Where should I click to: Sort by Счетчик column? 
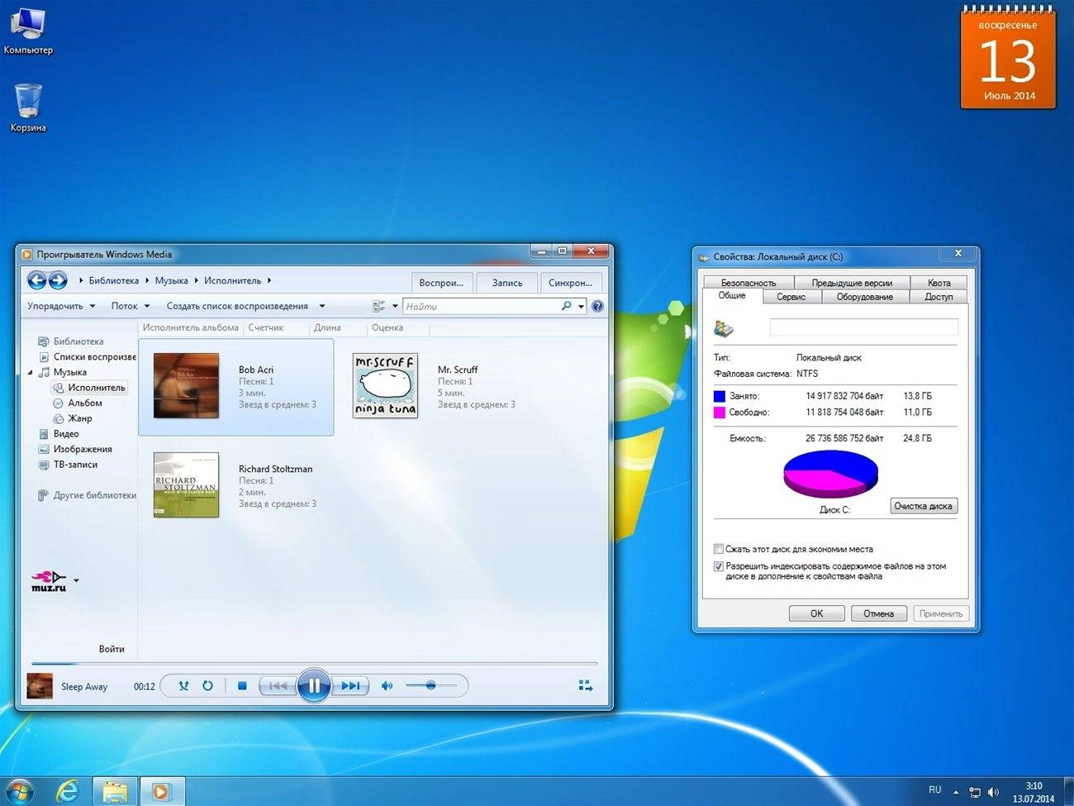[266, 327]
